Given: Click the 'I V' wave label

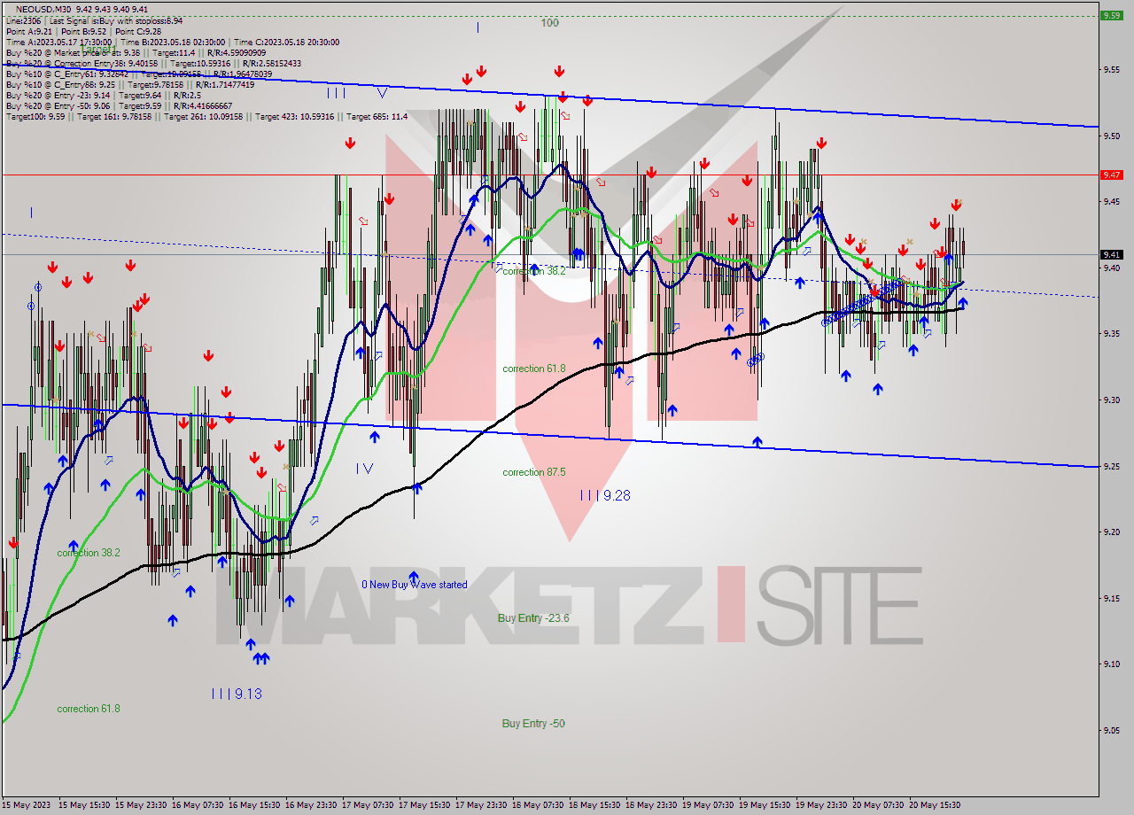Looking at the screenshot, I should (x=364, y=468).
